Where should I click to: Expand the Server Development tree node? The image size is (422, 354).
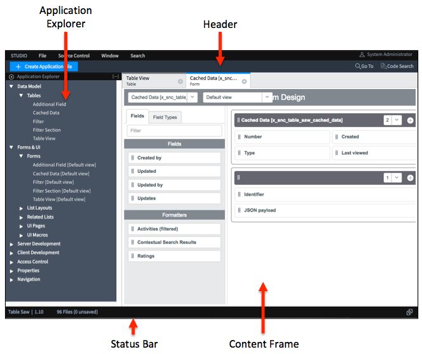(x=11, y=244)
